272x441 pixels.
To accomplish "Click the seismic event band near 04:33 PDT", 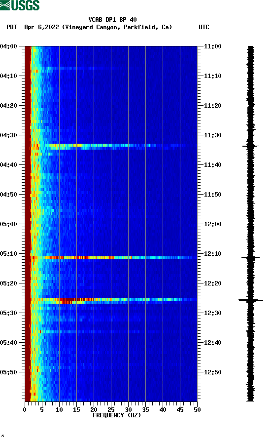I will pyautogui.click(x=111, y=146).
